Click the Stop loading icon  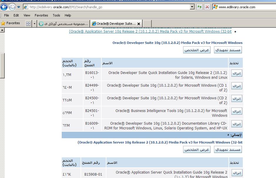[x=207, y=7]
